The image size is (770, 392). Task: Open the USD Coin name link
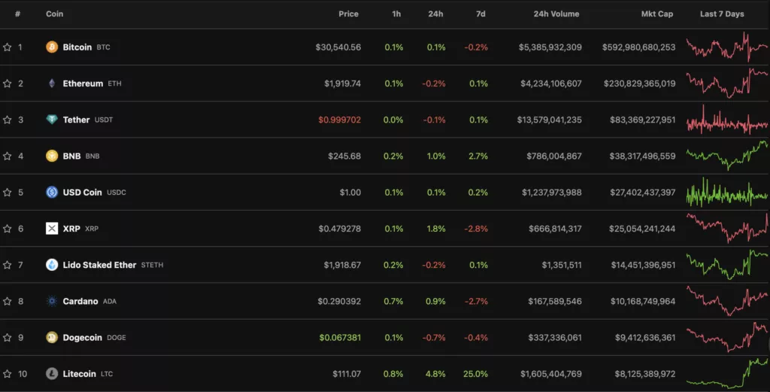pos(82,192)
